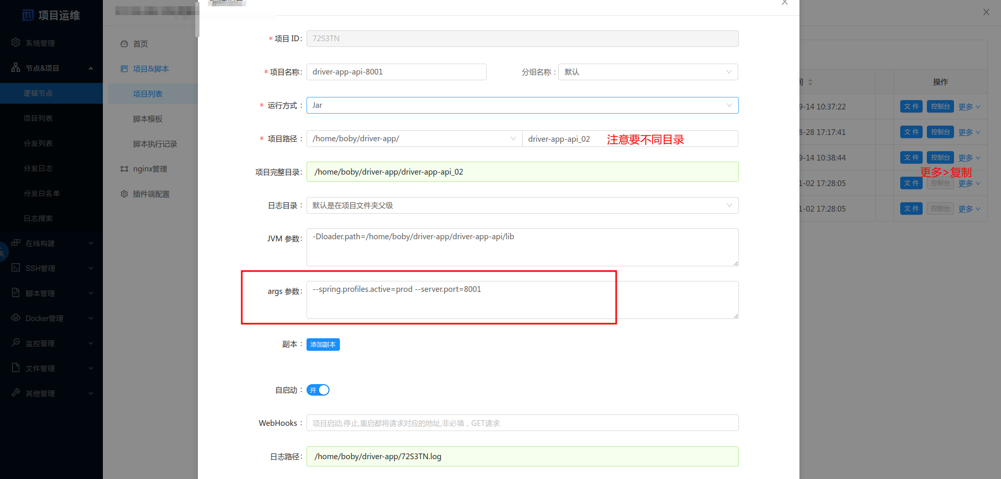
Task: Click the 插件端配置 gear icon
Action: coord(124,194)
